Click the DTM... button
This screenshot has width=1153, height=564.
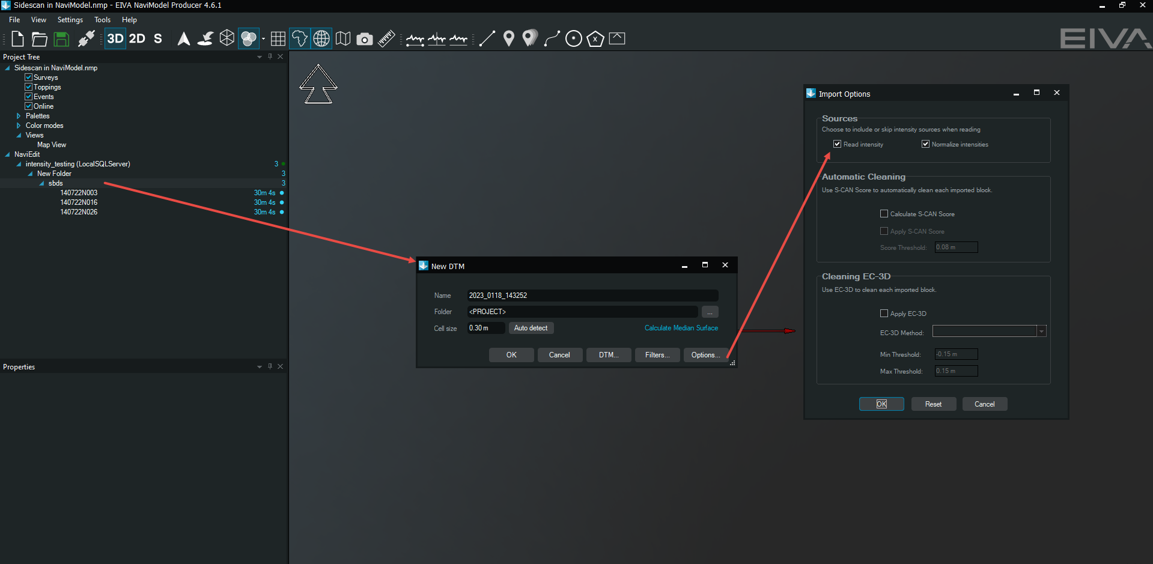tap(609, 355)
